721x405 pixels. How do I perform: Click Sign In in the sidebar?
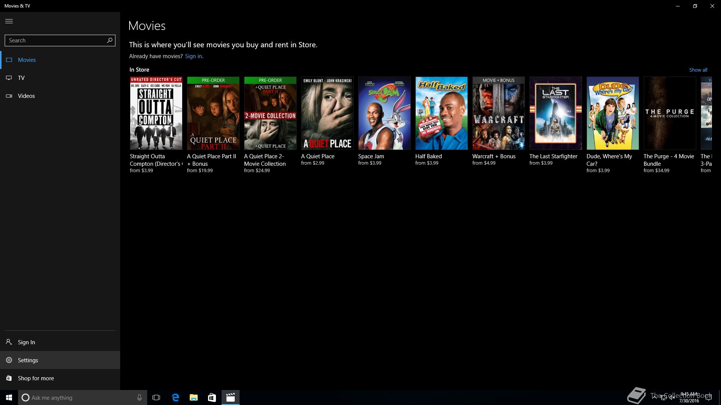click(x=60, y=342)
